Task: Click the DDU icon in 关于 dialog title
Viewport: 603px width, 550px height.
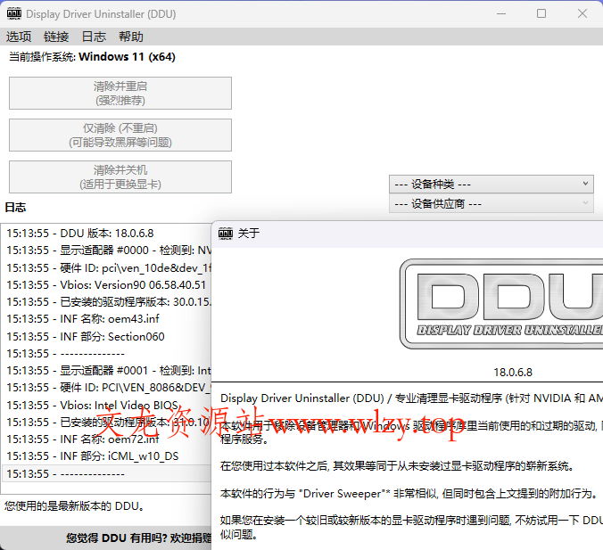Action: 226,233
